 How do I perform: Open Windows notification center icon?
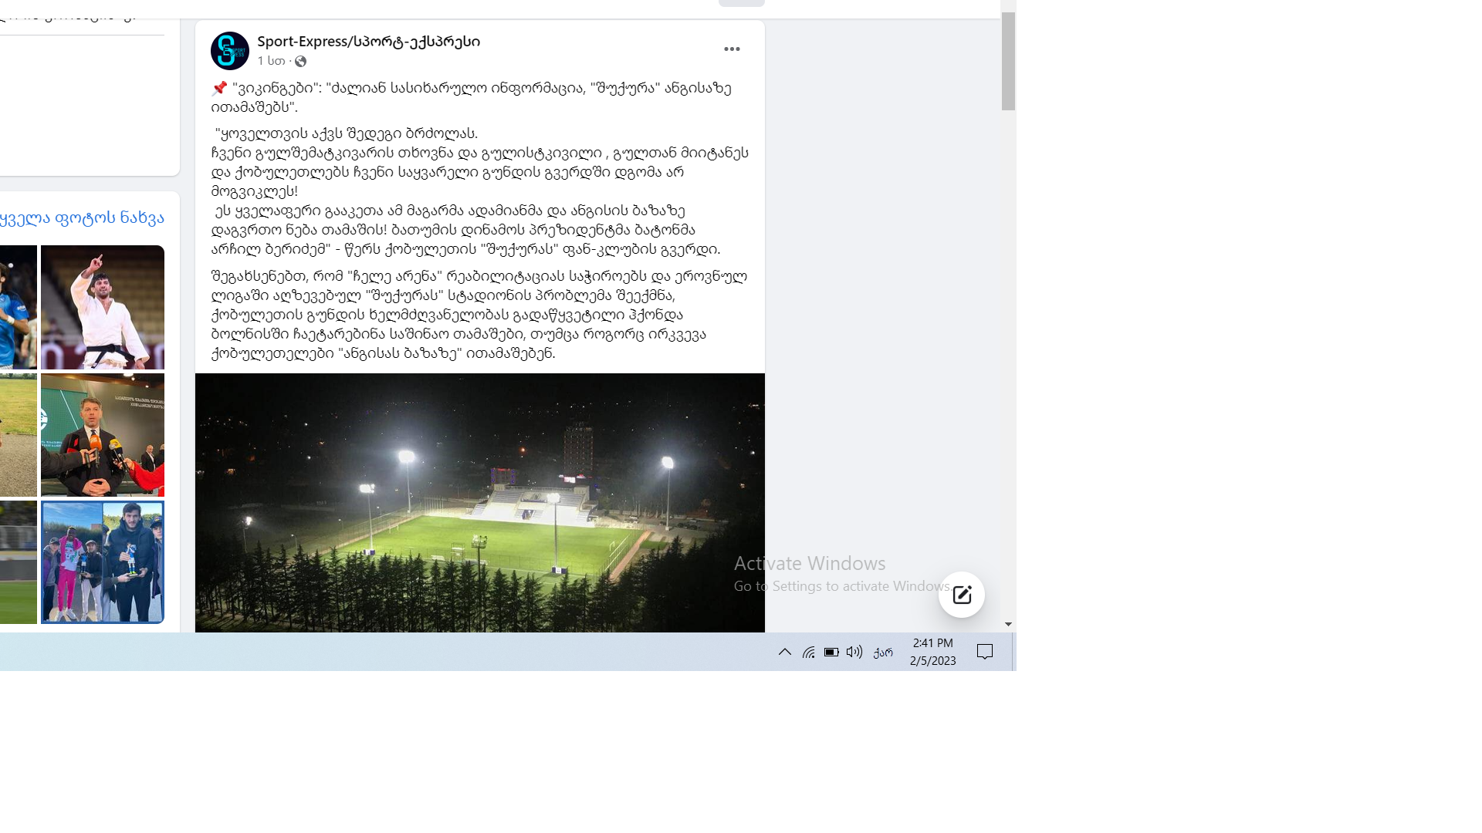(985, 653)
